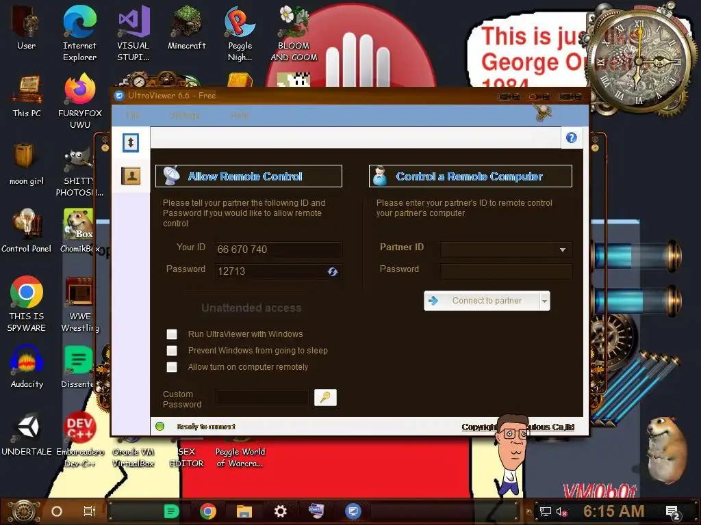Open the VISUAL STUPI... desktop icon
The height and width of the screenshot is (525, 701).
pos(133,33)
